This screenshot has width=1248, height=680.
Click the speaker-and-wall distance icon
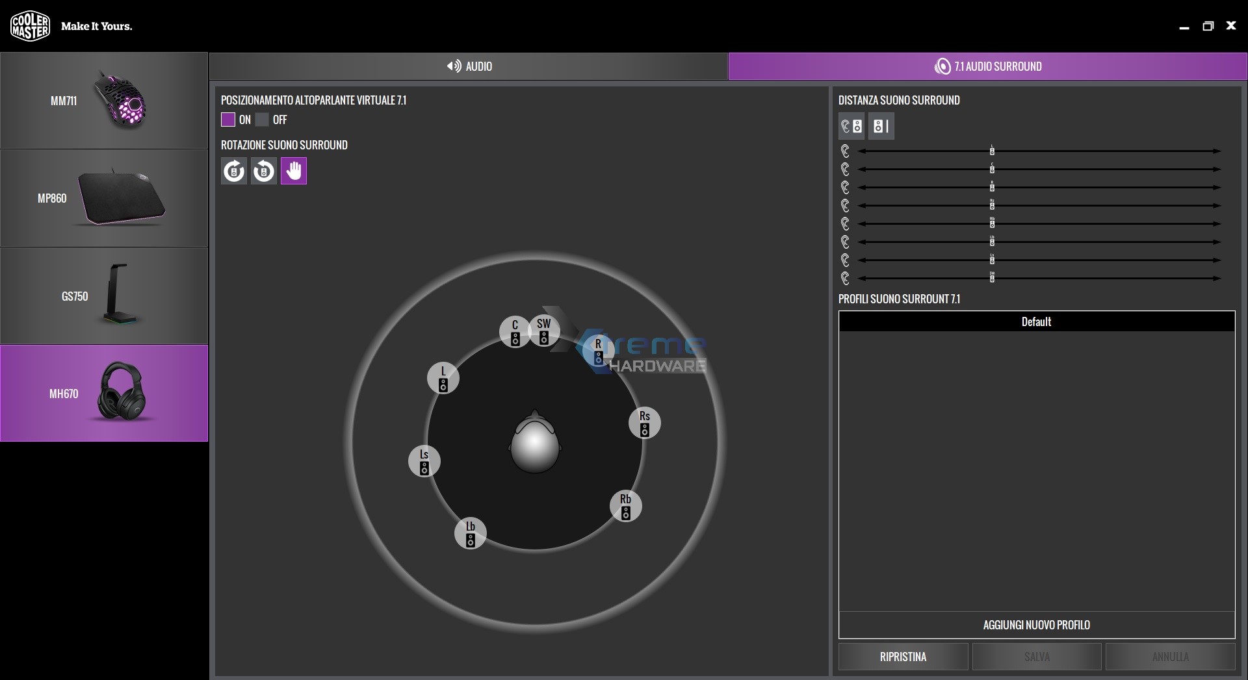point(881,127)
